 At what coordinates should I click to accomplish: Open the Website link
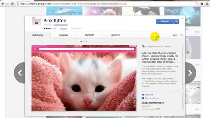click(149, 95)
